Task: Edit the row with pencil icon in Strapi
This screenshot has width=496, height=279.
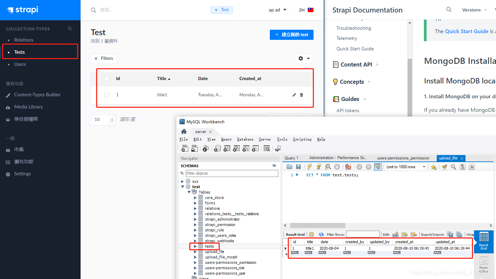Action: [x=294, y=95]
